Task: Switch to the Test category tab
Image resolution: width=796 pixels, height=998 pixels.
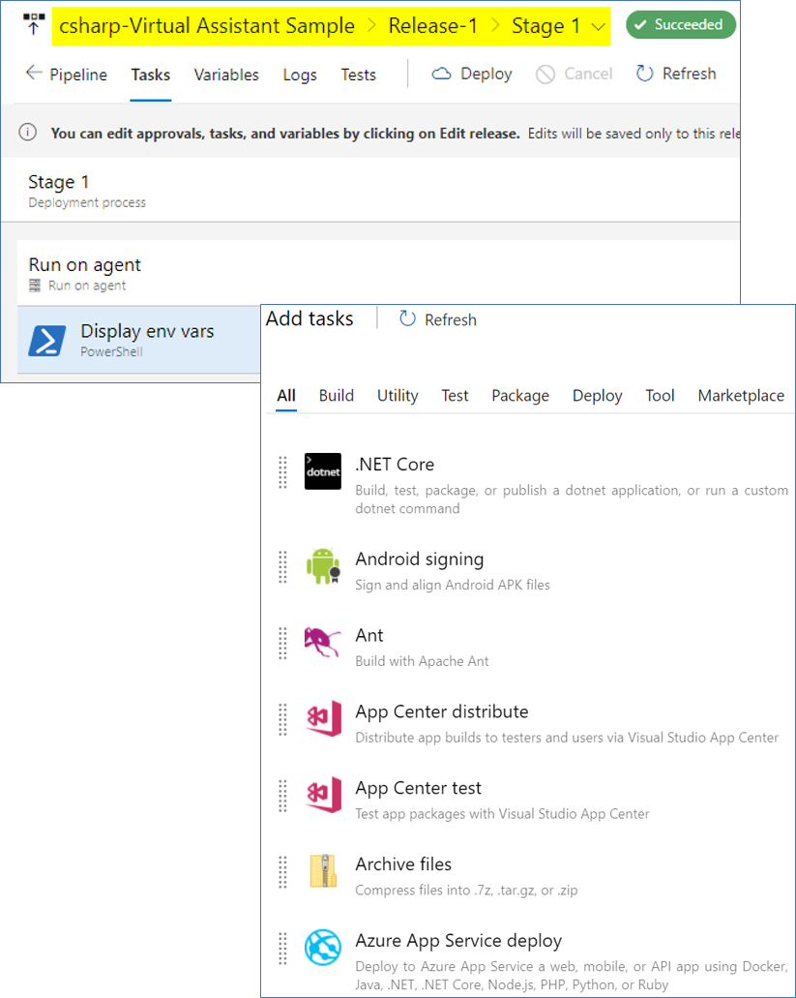Action: pos(456,395)
